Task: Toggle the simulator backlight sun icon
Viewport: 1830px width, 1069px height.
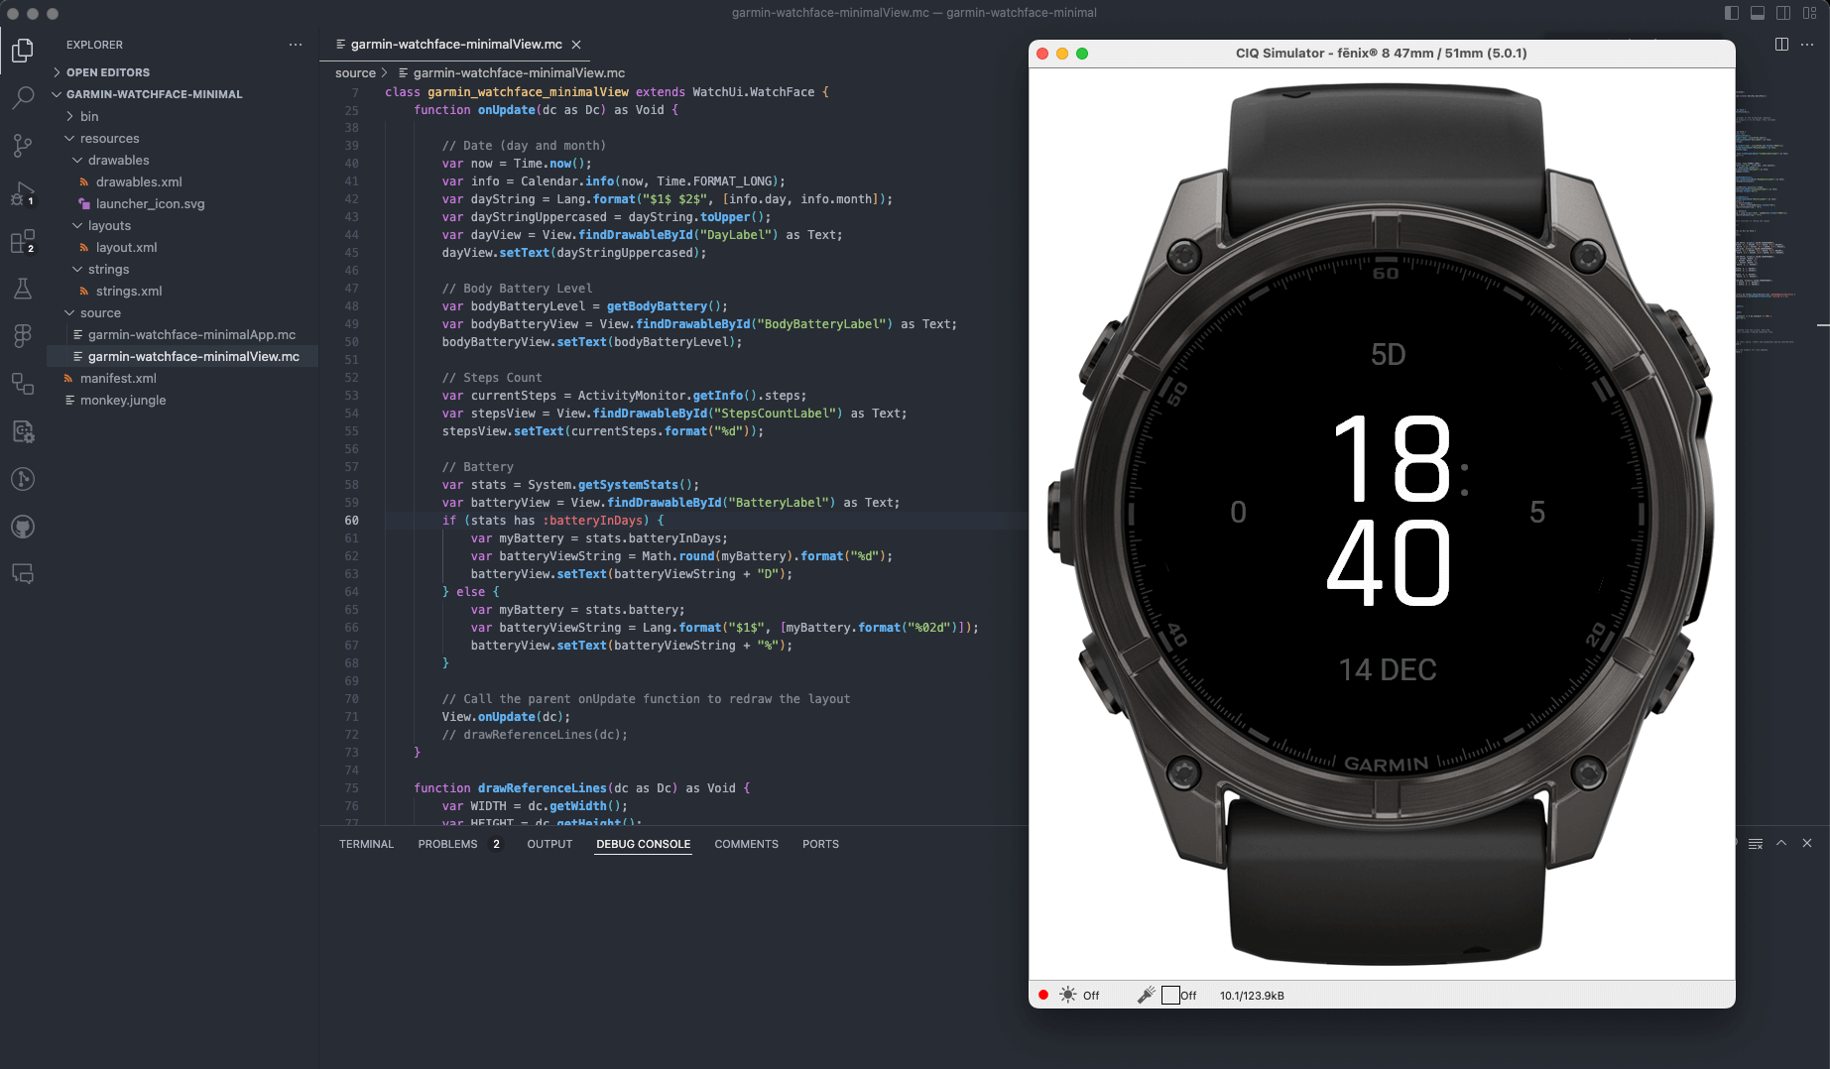Action: [x=1067, y=995]
